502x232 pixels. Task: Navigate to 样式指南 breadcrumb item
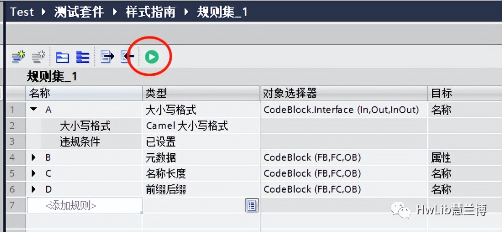point(150,12)
